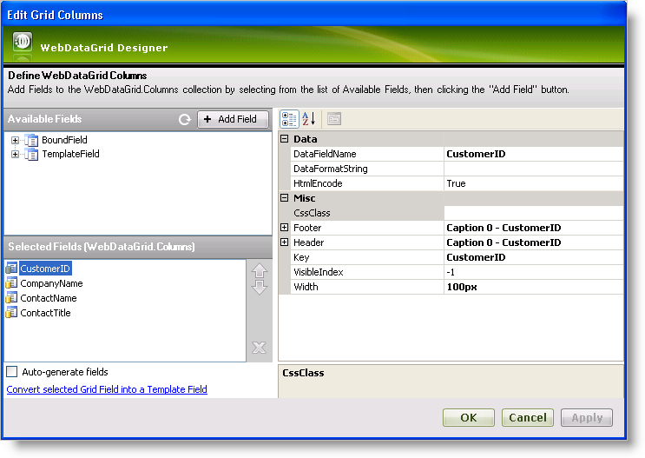Select the TemplateField label in Available Fields
This screenshot has width=645, height=458.
pos(71,154)
